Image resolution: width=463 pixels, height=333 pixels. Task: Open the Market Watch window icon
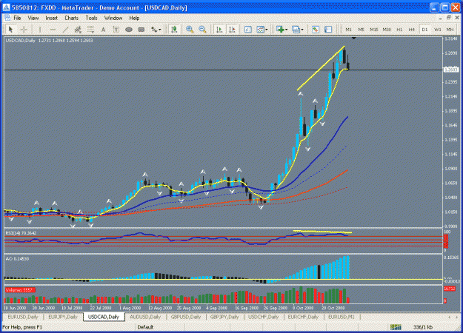click(x=316, y=30)
